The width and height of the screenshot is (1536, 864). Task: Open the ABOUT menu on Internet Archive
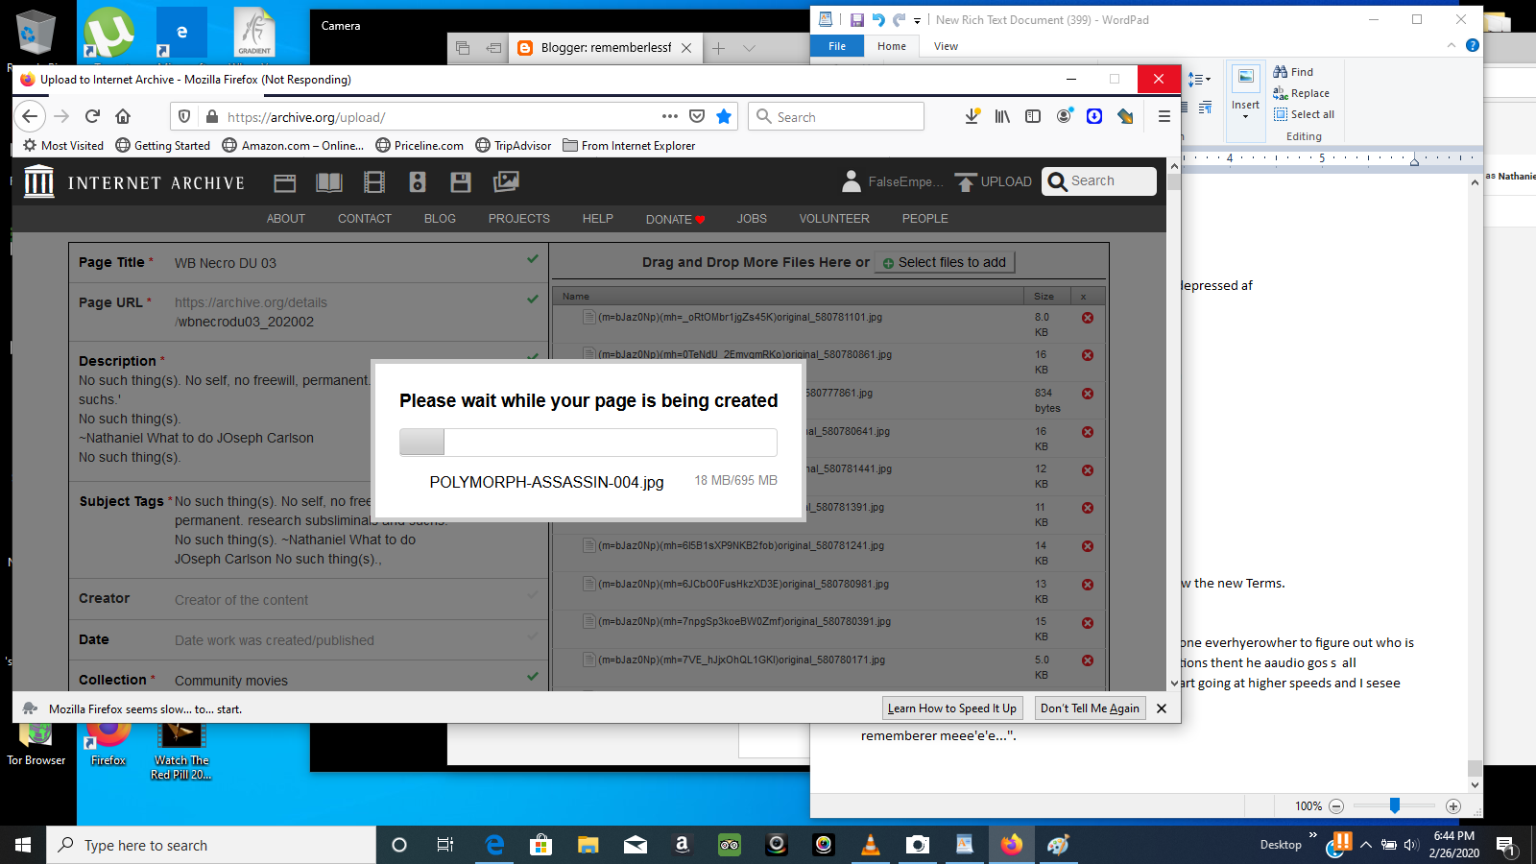(x=285, y=219)
